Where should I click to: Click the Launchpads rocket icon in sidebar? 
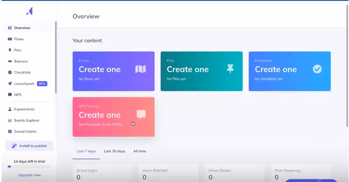click(10, 83)
